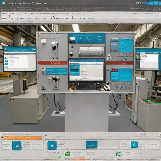Click the blue app logo in title bar
The width and height of the screenshot is (161, 161).
pyautogui.click(x=3, y=3)
